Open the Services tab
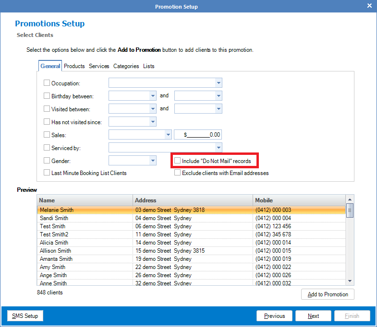The image size is (377, 327). 99,66
